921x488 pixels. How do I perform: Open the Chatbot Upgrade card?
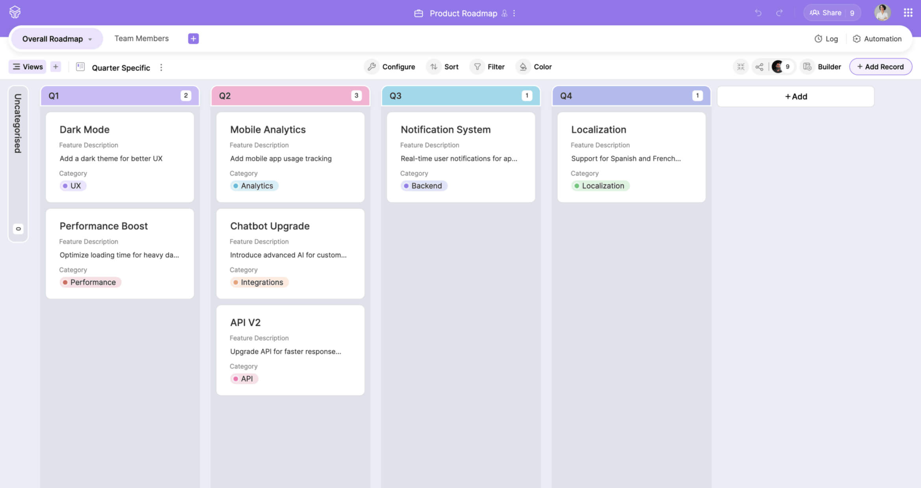point(290,253)
